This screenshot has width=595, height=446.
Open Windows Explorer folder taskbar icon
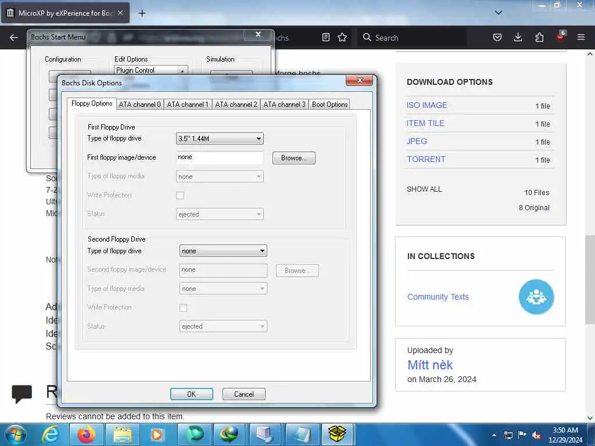(122, 434)
